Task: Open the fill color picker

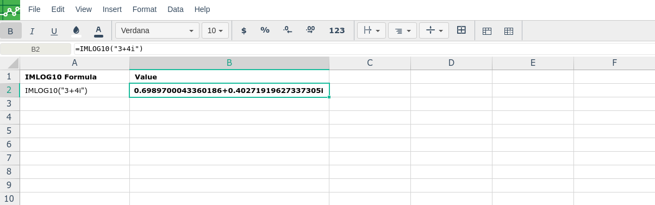Action: tap(76, 30)
